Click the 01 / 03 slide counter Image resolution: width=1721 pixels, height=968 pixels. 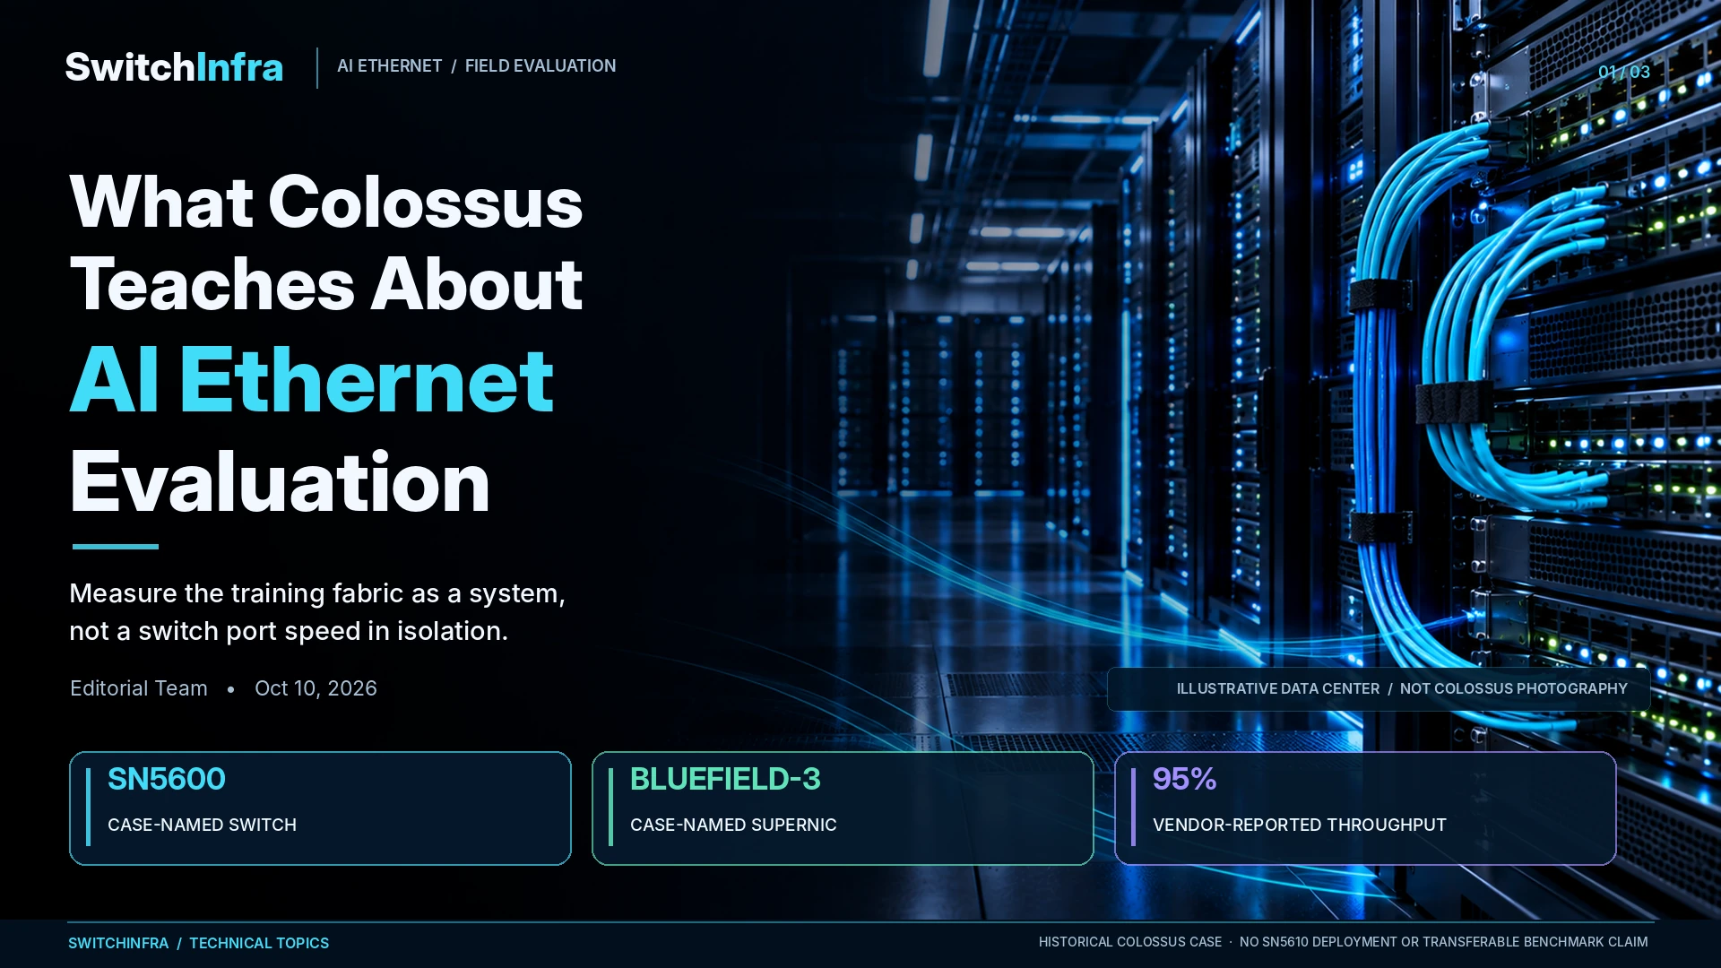[1623, 72]
